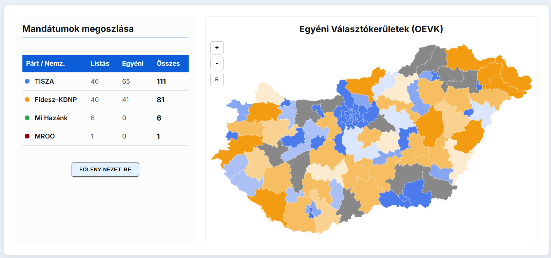The image size is (551, 258).
Task: Click the green Mi Hazánk party dot
Action: [27, 118]
